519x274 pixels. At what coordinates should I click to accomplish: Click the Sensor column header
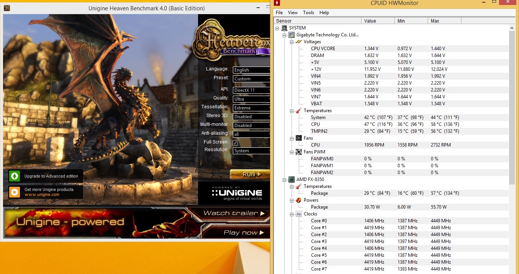point(318,21)
